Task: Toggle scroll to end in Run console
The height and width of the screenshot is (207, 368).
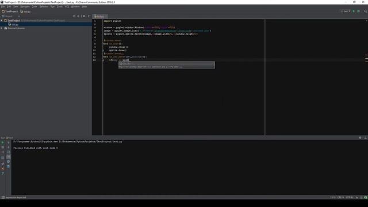Action: click(x=9, y=157)
